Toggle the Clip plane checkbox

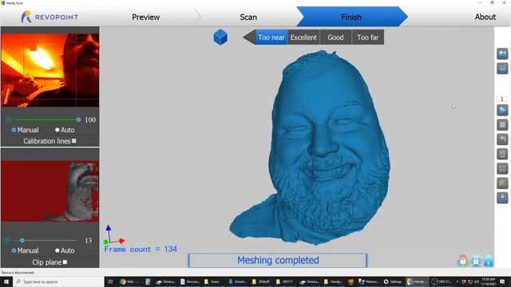tap(65, 262)
